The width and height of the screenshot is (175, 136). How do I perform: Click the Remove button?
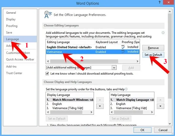tap(153, 48)
